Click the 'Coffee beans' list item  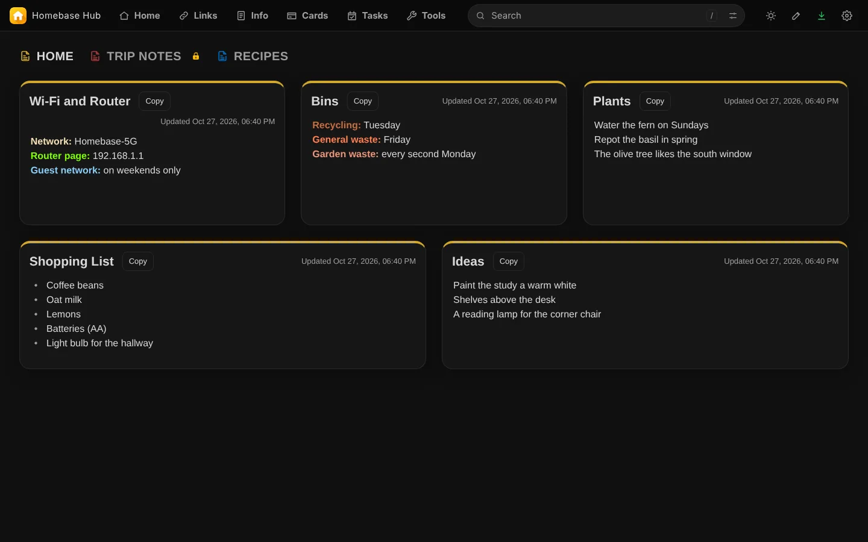pos(75,285)
